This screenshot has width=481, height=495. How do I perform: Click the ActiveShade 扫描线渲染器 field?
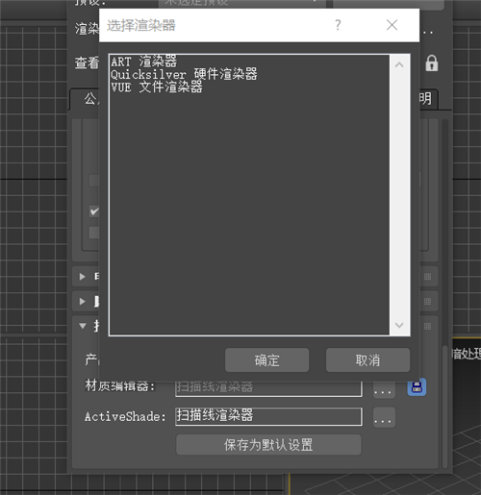(x=268, y=416)
